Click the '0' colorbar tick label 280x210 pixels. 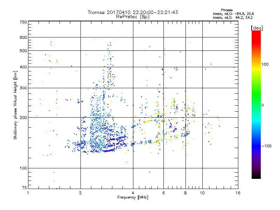(262, 105)
